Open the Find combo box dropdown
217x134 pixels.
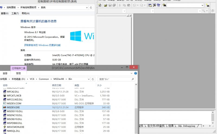coord(202,5)
